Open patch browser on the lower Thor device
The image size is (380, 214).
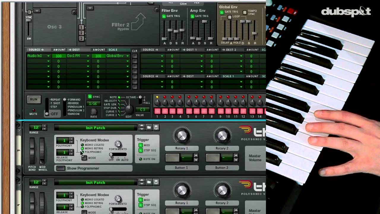click(x=149, y=182)
